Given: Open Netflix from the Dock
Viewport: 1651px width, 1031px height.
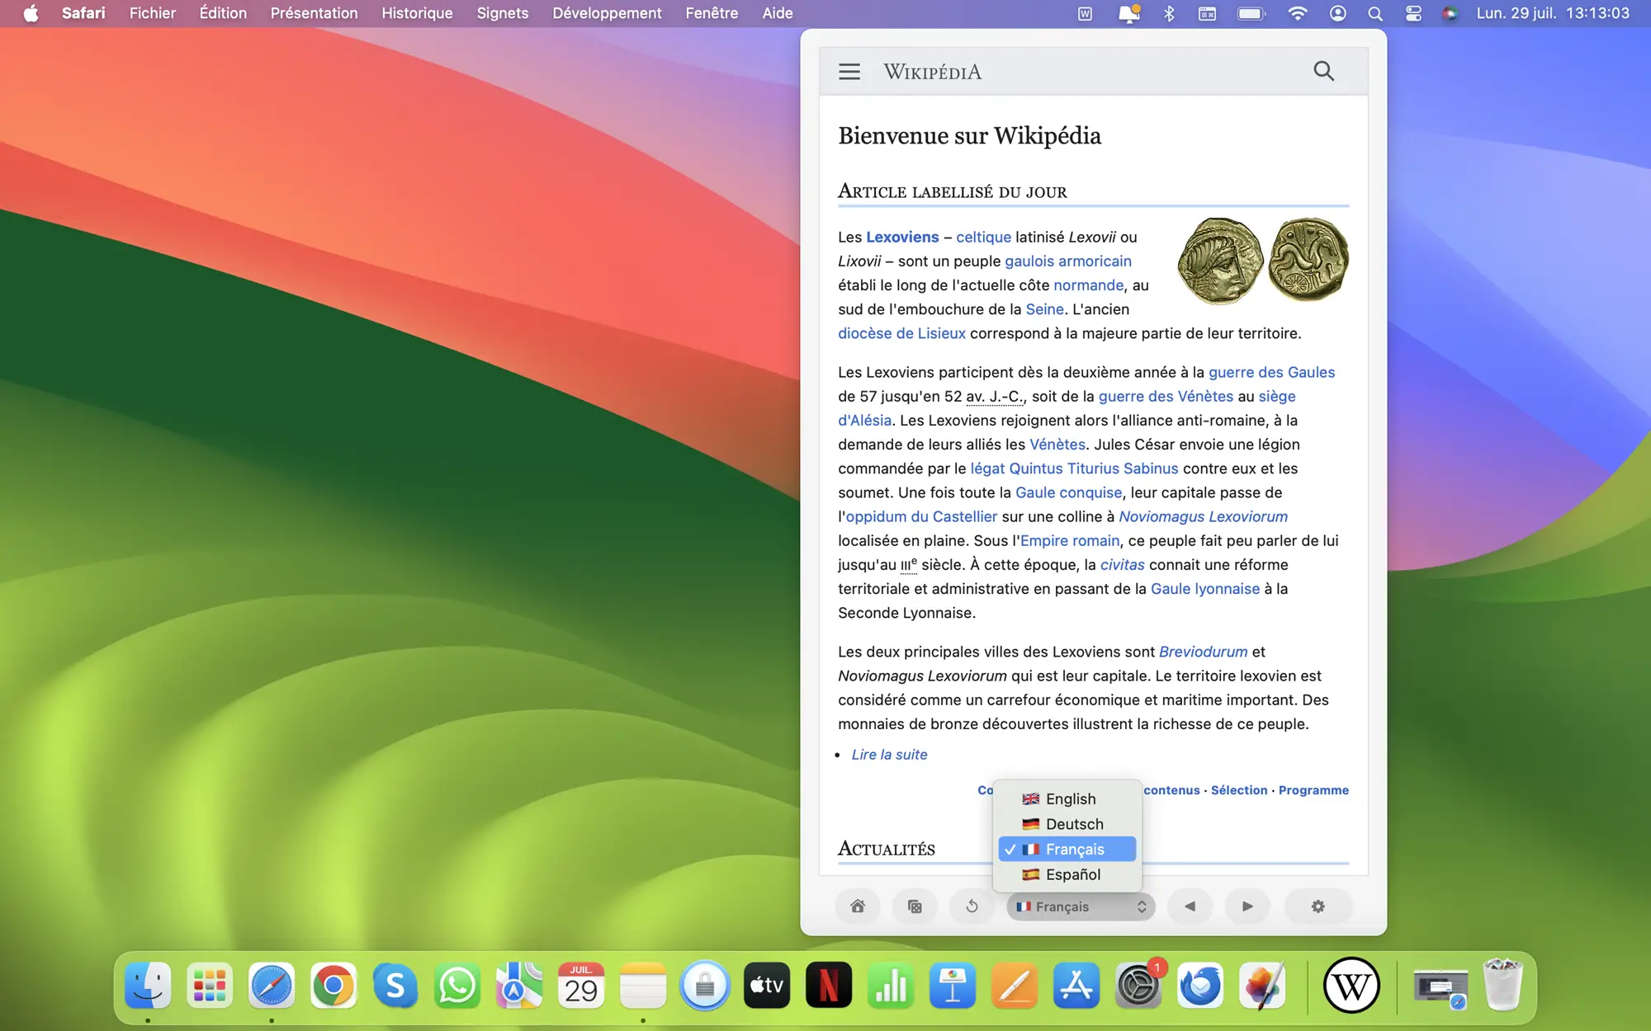Looking at the screenshot, I should click(829, 986).
